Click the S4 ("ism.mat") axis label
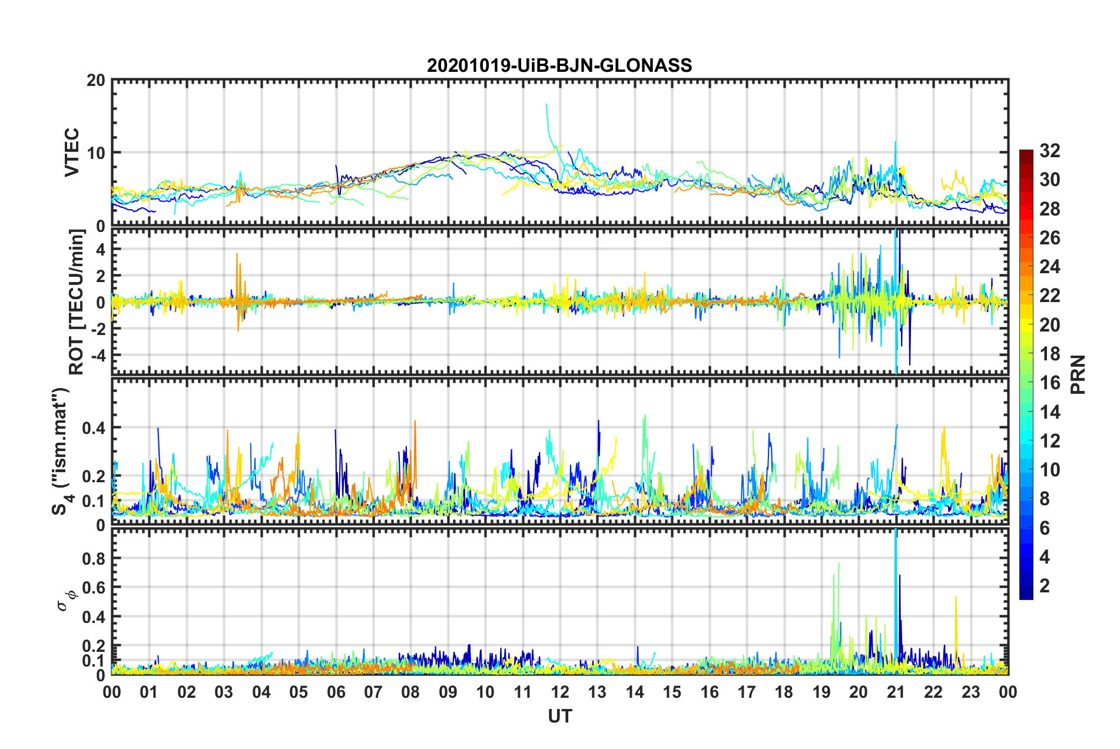The height and width of the screenshot is (749, 1120). click(61, 452)
